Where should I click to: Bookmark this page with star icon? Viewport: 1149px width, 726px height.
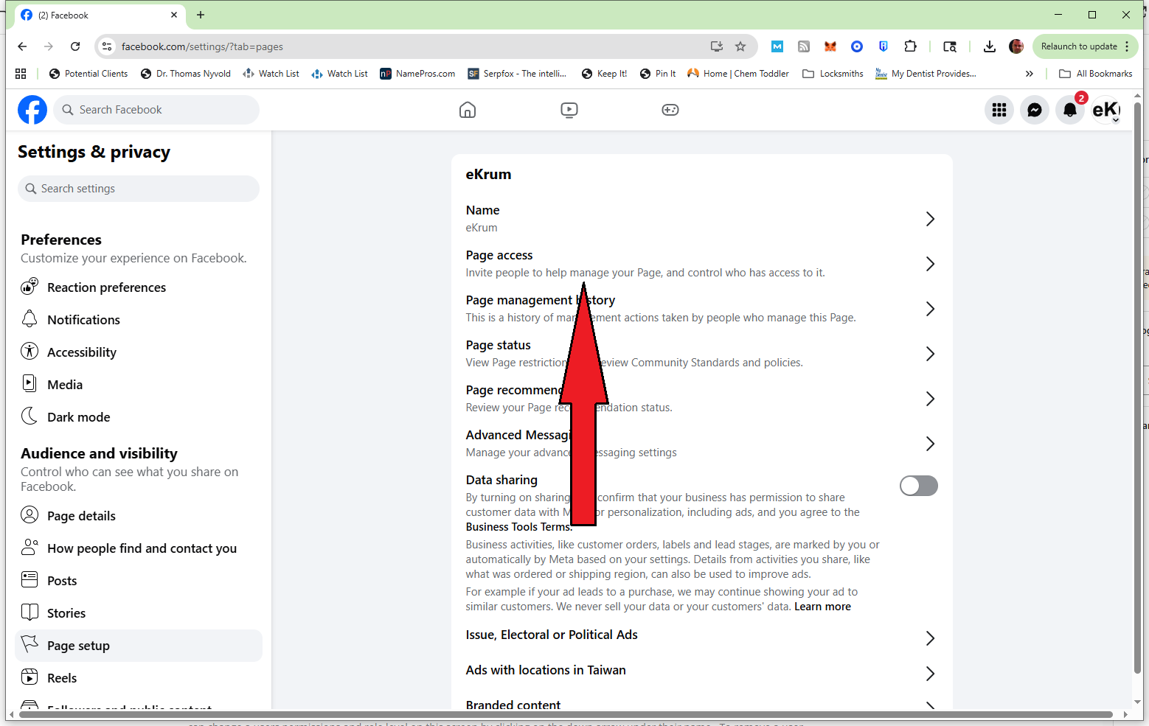click(x=740, y=46)
